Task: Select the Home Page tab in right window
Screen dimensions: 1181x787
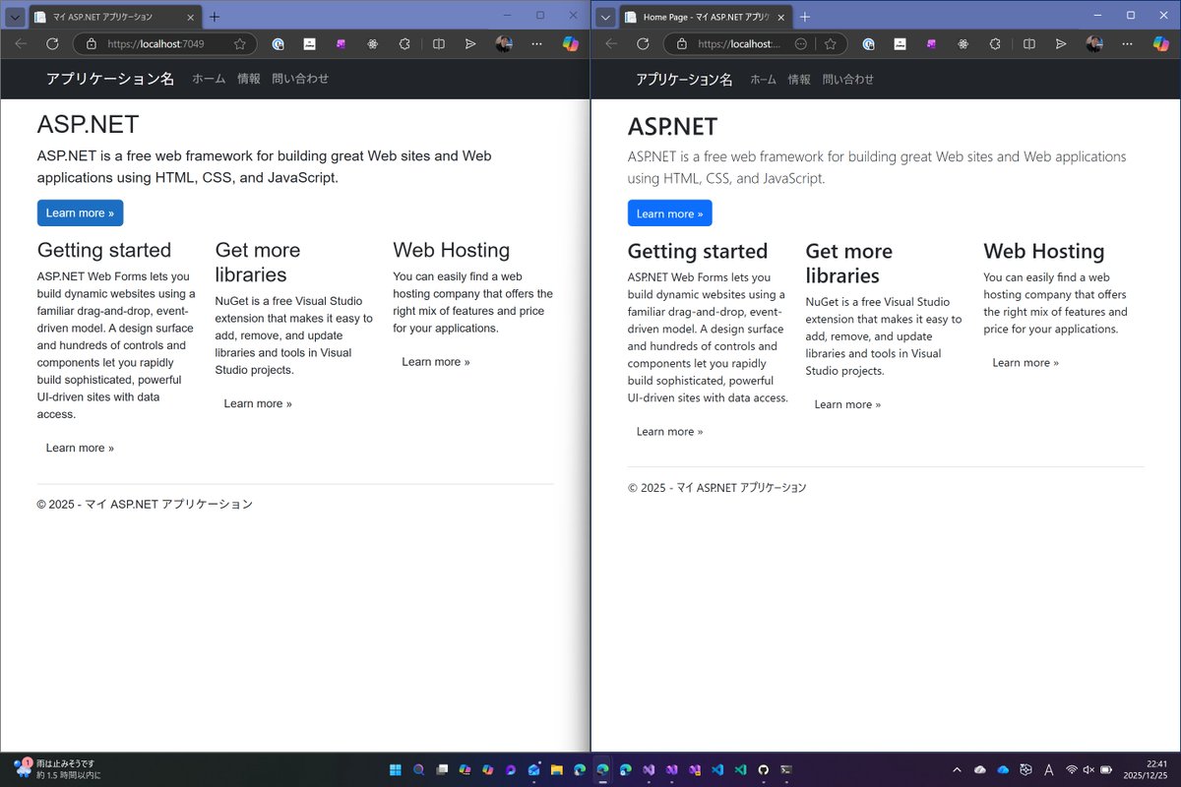Action: [706, 17]
